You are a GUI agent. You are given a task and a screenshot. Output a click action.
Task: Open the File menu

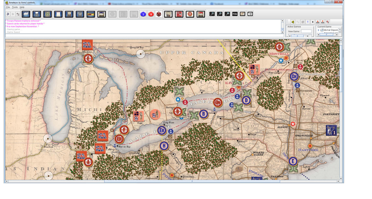coord(8,7)
